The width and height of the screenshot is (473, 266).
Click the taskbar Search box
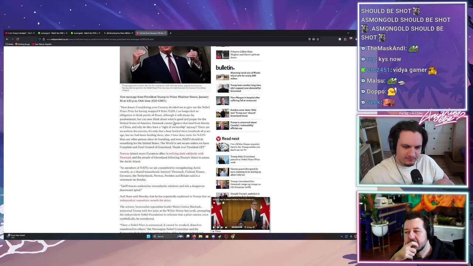click(x=168, y=236)
